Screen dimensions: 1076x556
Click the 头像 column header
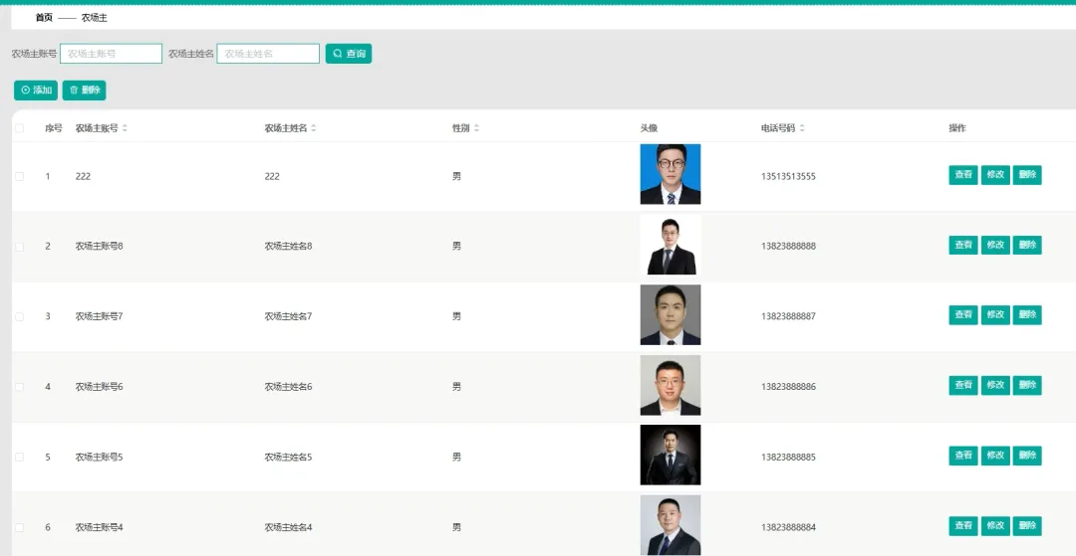pyautogui.click(x=650, y=128)
